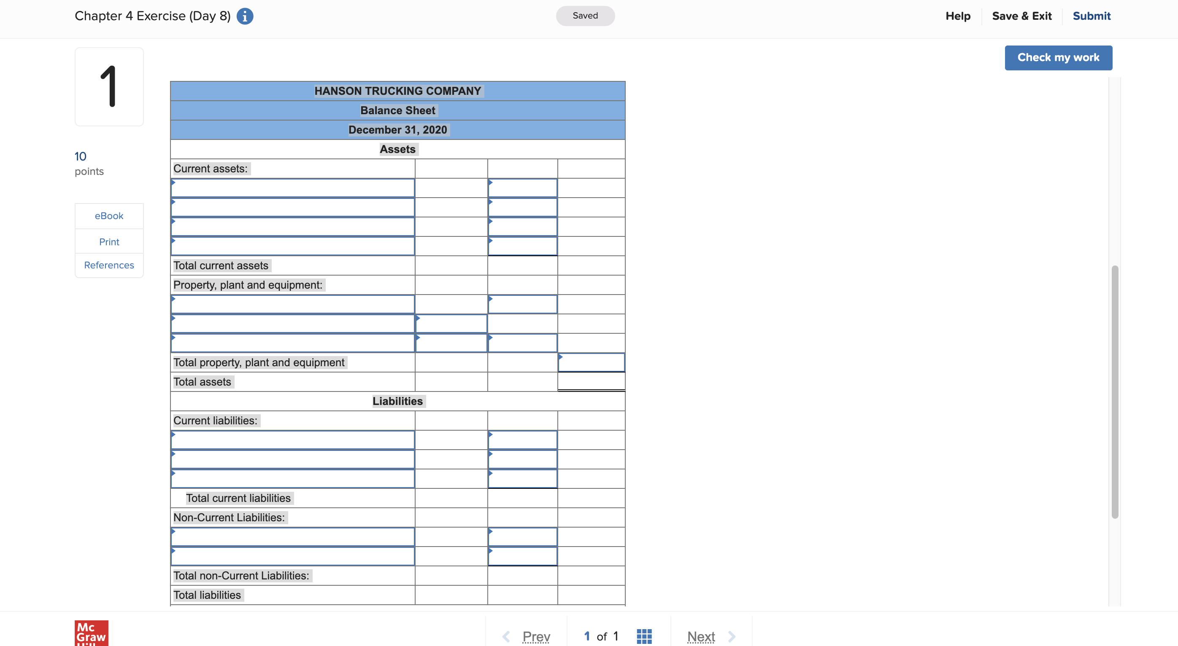This screenshot has width=1178, height=646.
Task: Open the question grid navigator icon
Action: (x=644, y=636)
